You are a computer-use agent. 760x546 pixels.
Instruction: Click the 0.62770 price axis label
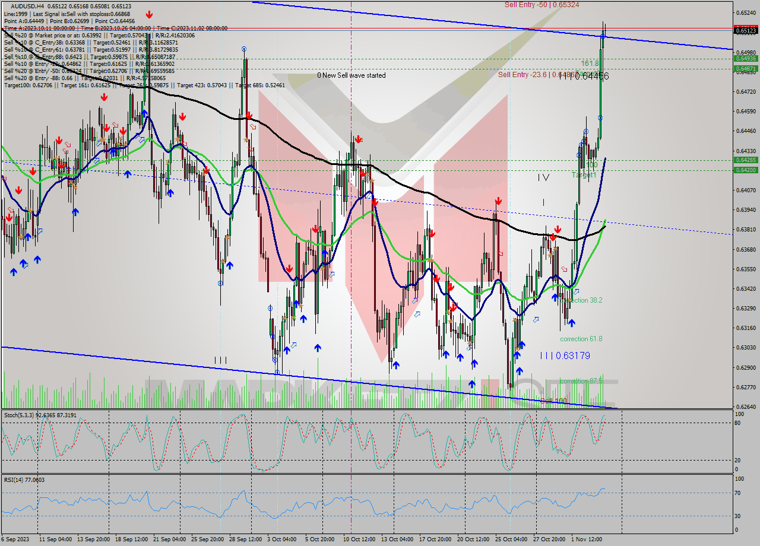[x=747, y=387]
